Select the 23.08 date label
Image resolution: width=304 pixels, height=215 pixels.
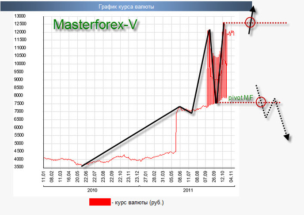[x=103, y=176]
